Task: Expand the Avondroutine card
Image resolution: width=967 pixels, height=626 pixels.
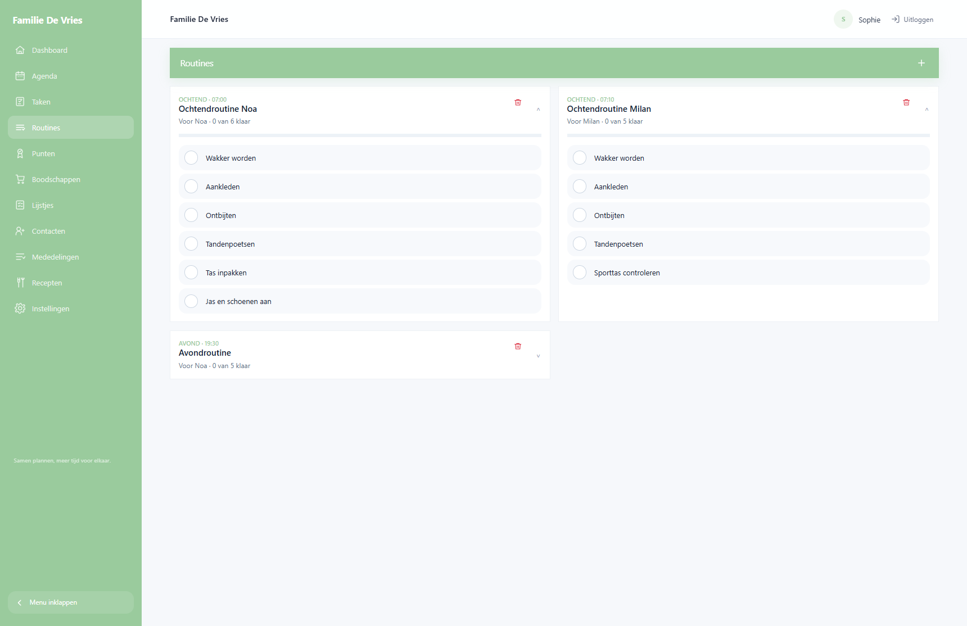Action: pos(538,356)
